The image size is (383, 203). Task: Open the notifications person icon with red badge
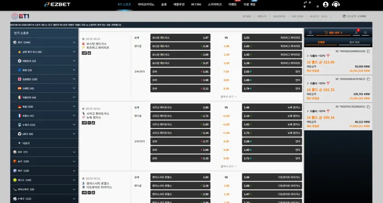pos(356,32)
